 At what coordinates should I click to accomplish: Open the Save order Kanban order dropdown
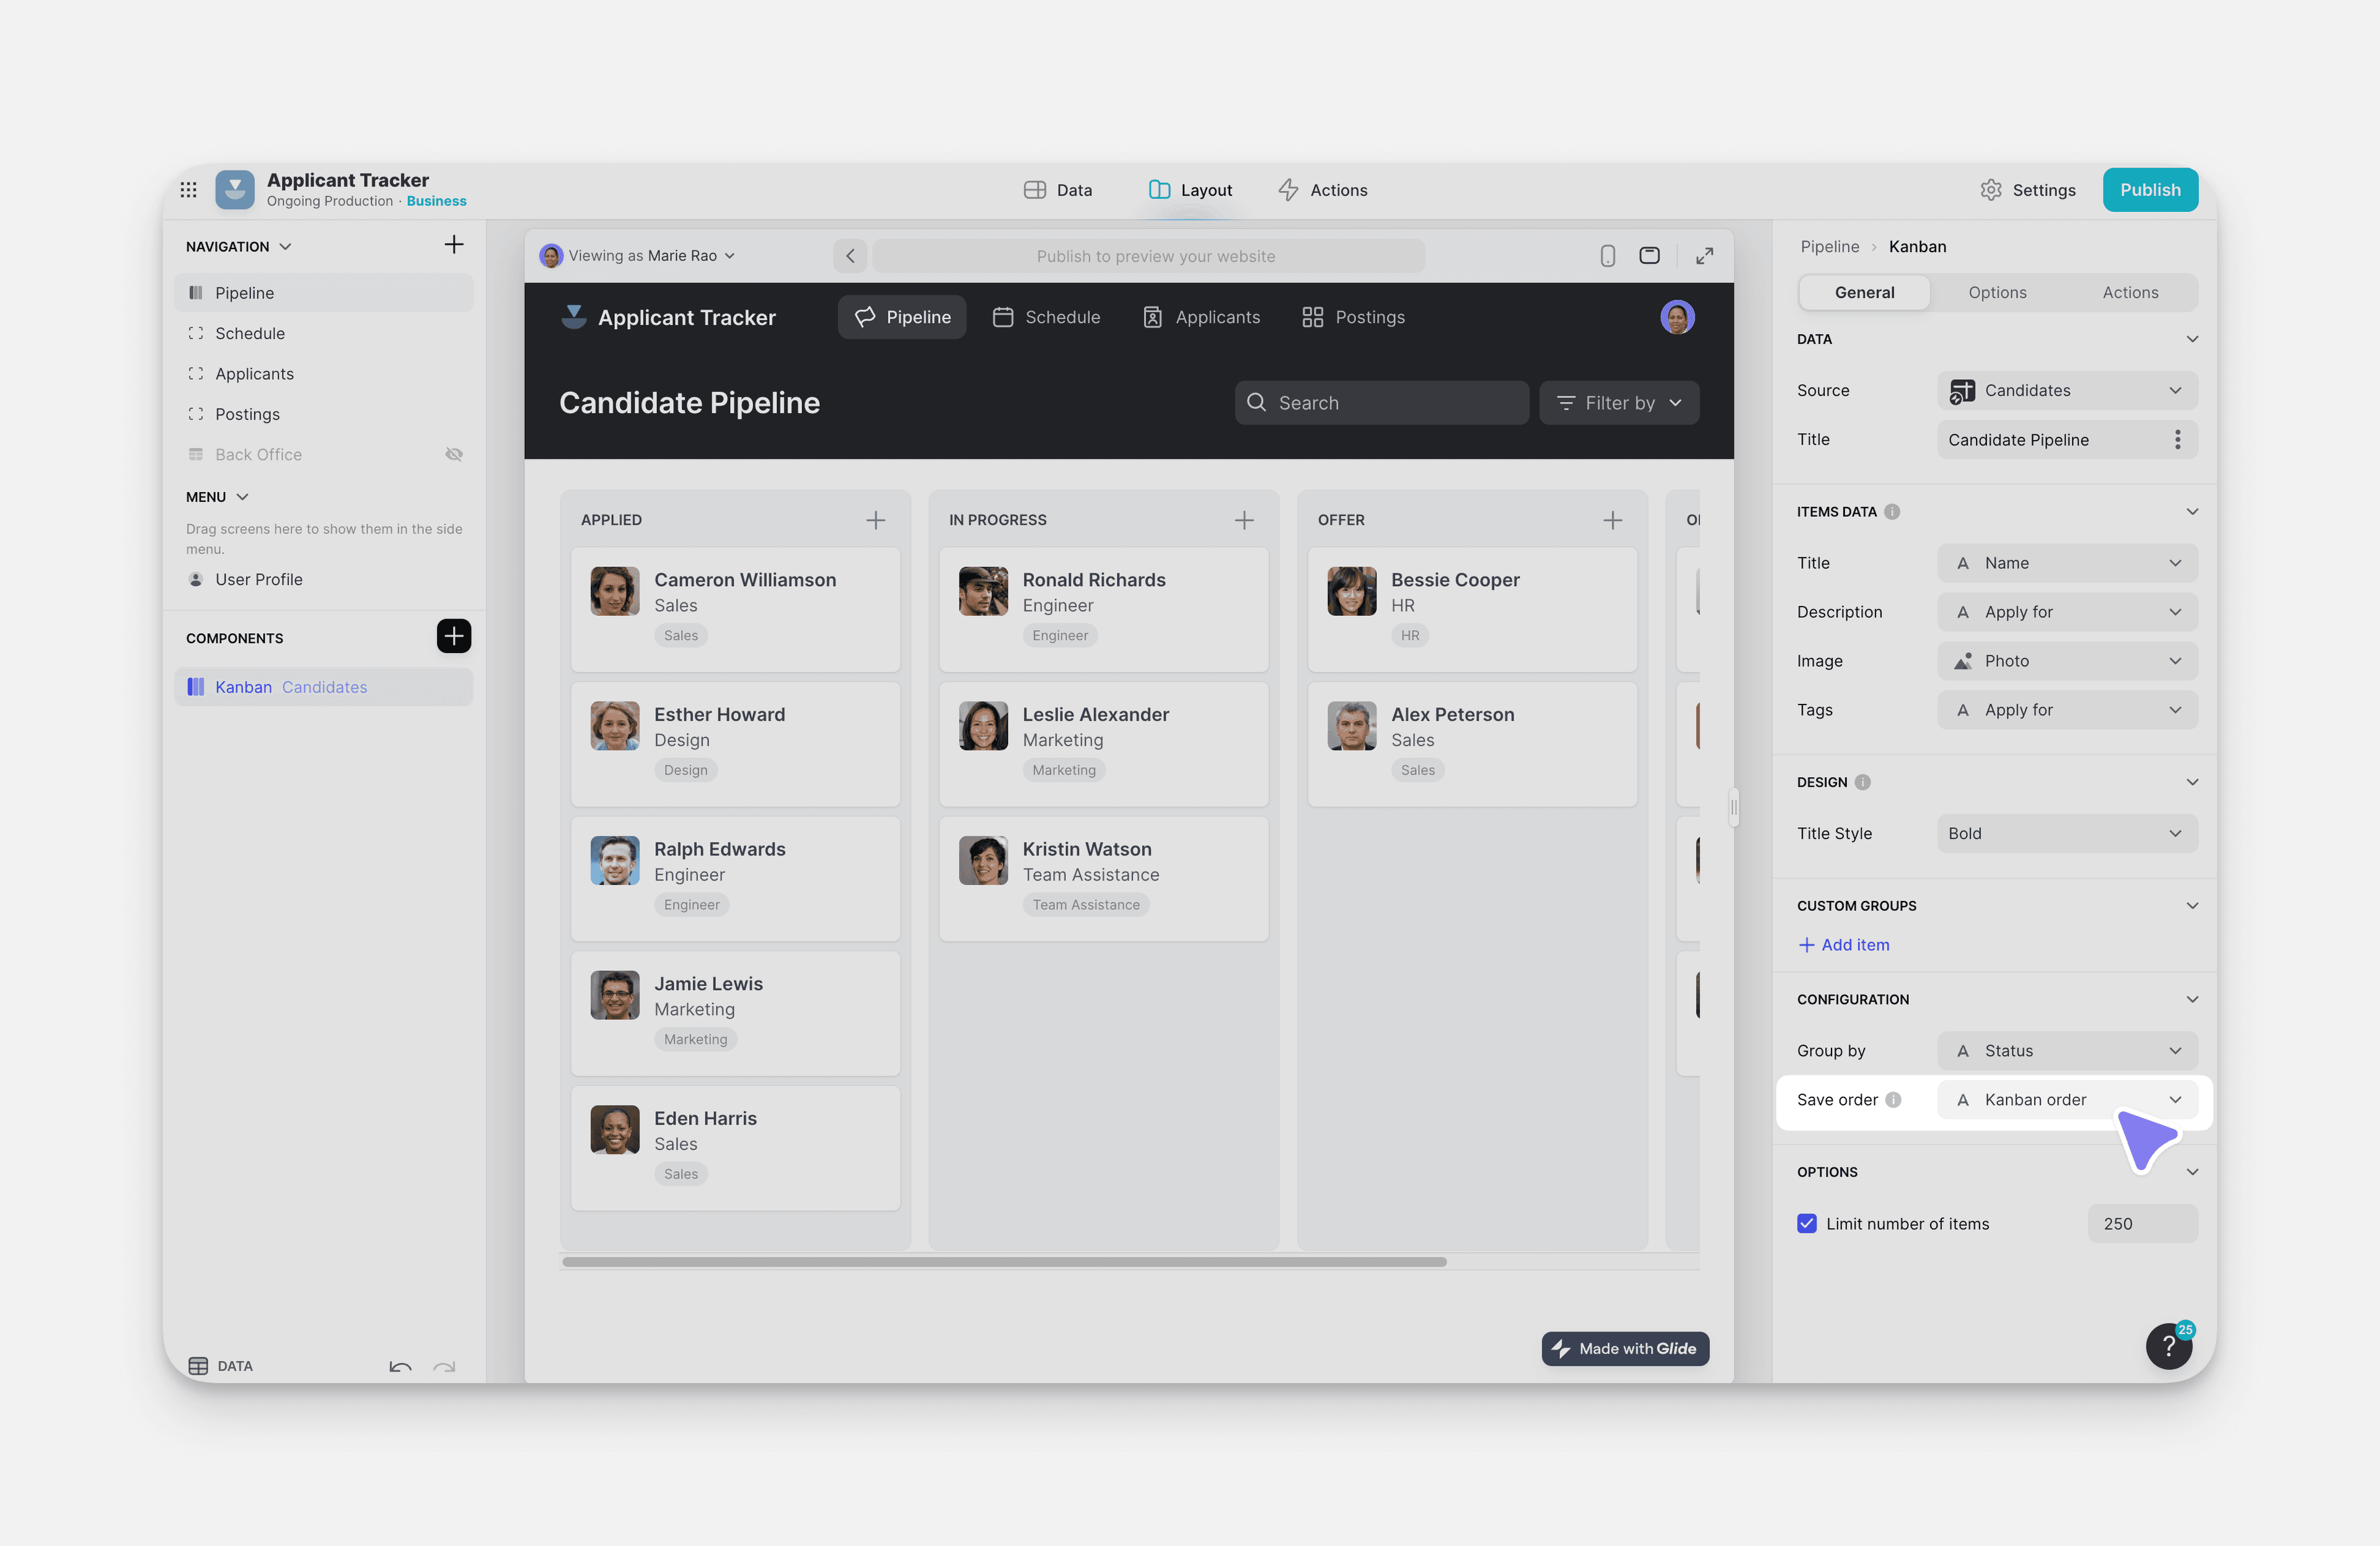point(2067,1100)
